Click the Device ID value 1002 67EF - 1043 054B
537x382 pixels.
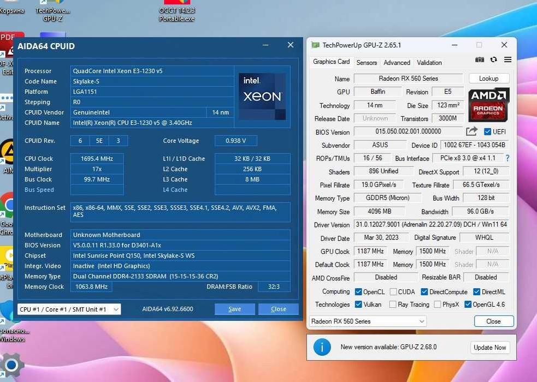tap(474, 145)
